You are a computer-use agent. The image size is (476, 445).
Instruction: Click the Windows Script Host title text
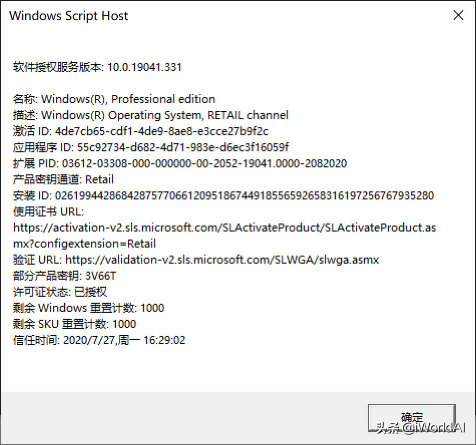coord(69,16)
